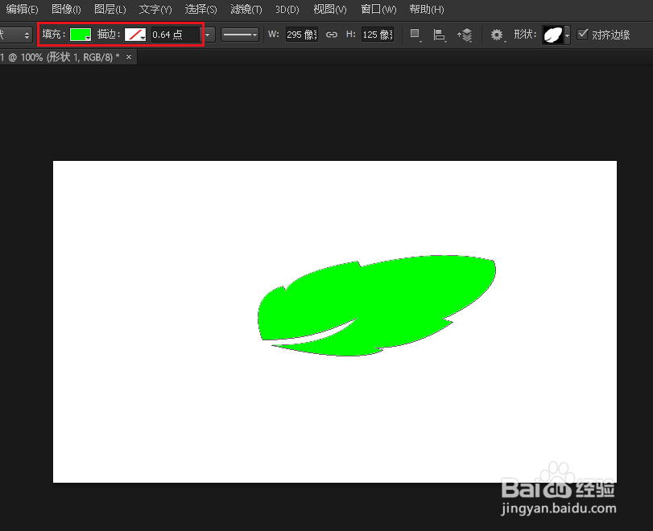Open the 文字(Y) Type menu
The width and height of the screenshot is (653, 531).
point(155,9)
